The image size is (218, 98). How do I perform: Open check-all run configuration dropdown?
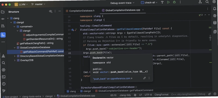[149, 2]
